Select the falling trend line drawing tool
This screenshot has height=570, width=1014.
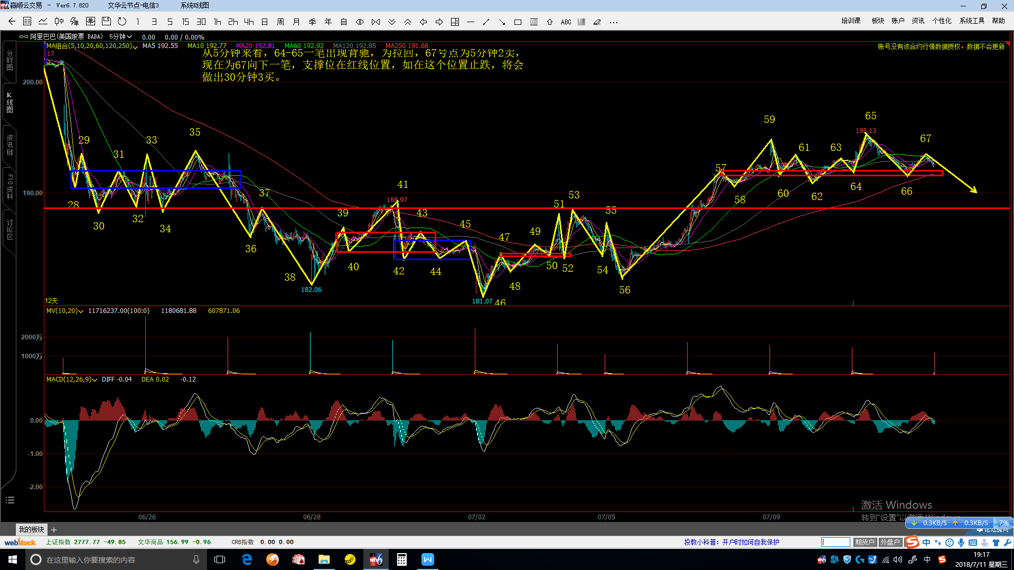[x=502, y=22]
